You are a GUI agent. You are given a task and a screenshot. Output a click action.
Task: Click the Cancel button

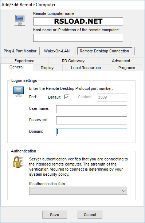pyautogui.click(x=90, y=215)
